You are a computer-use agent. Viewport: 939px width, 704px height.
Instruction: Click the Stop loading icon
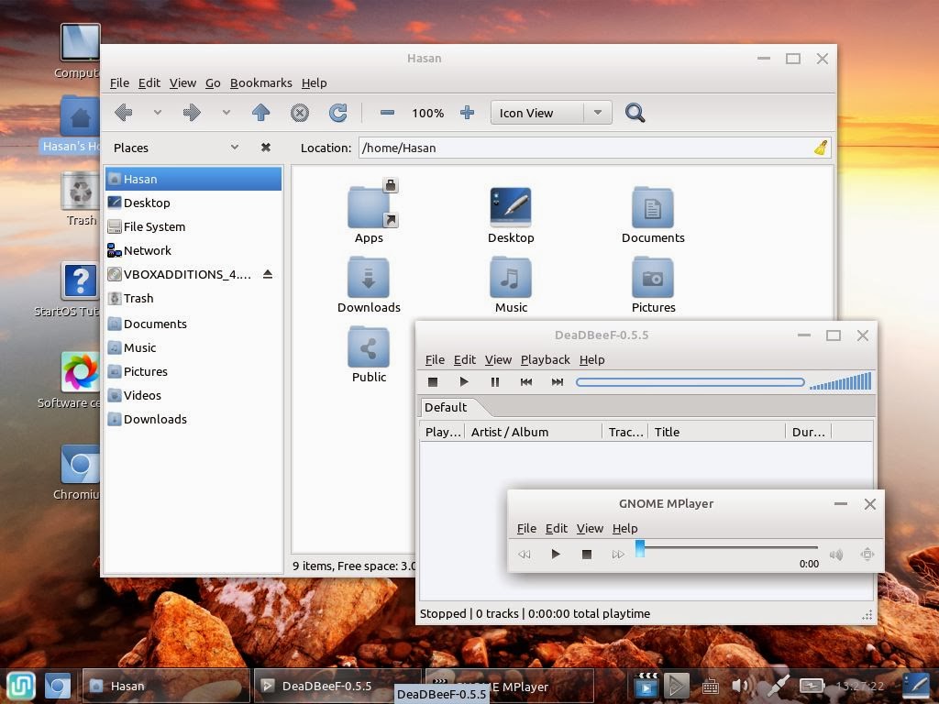(300, 113)
